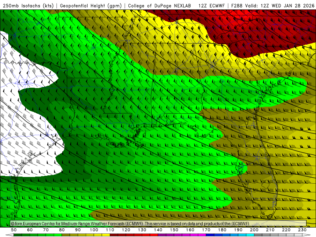Click the "F288 Valid: 12Z WED JAN 28 2026" text

[273, 6]
